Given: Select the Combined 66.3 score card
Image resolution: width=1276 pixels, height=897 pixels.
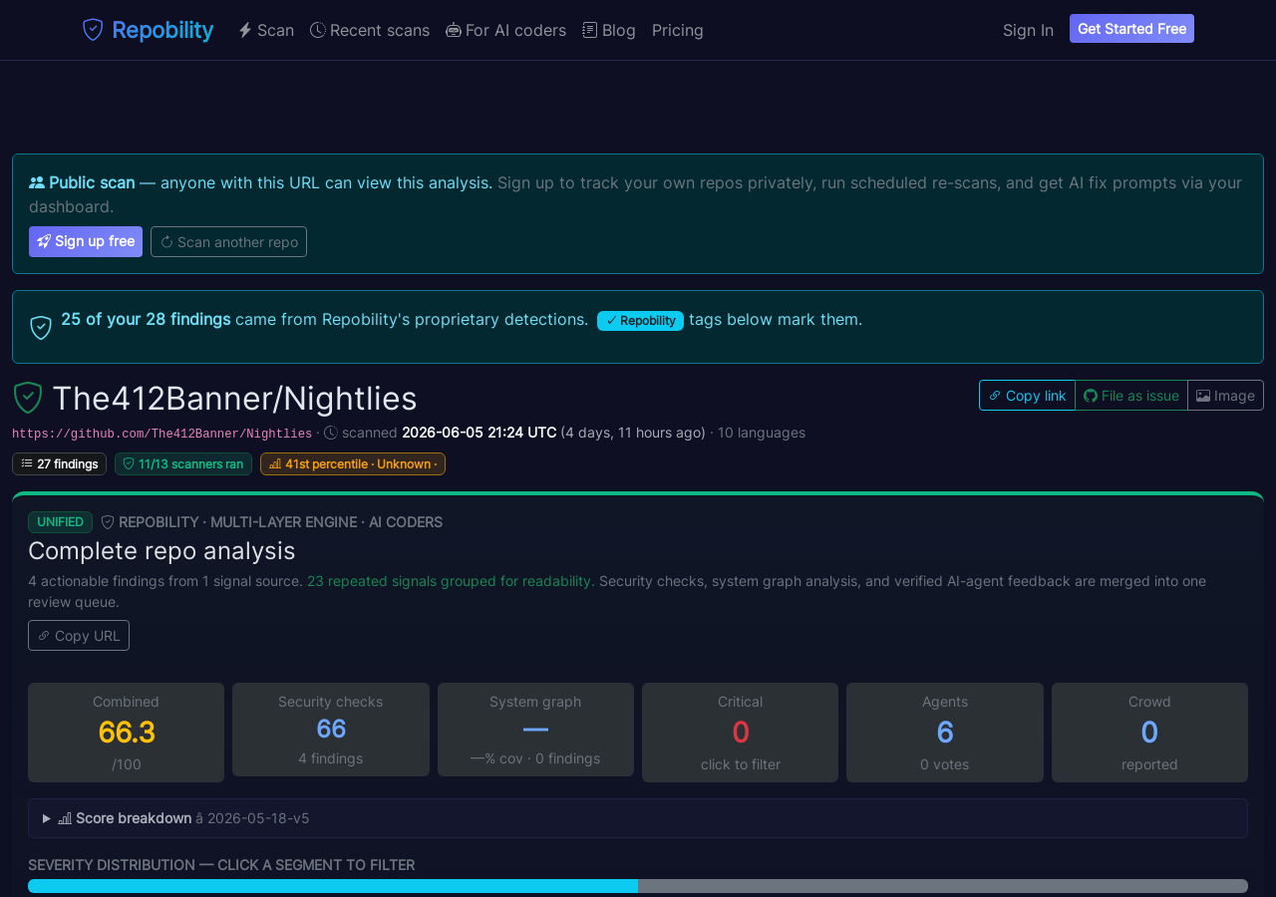Looking at the screenshot, I should [x=126, y=733].
